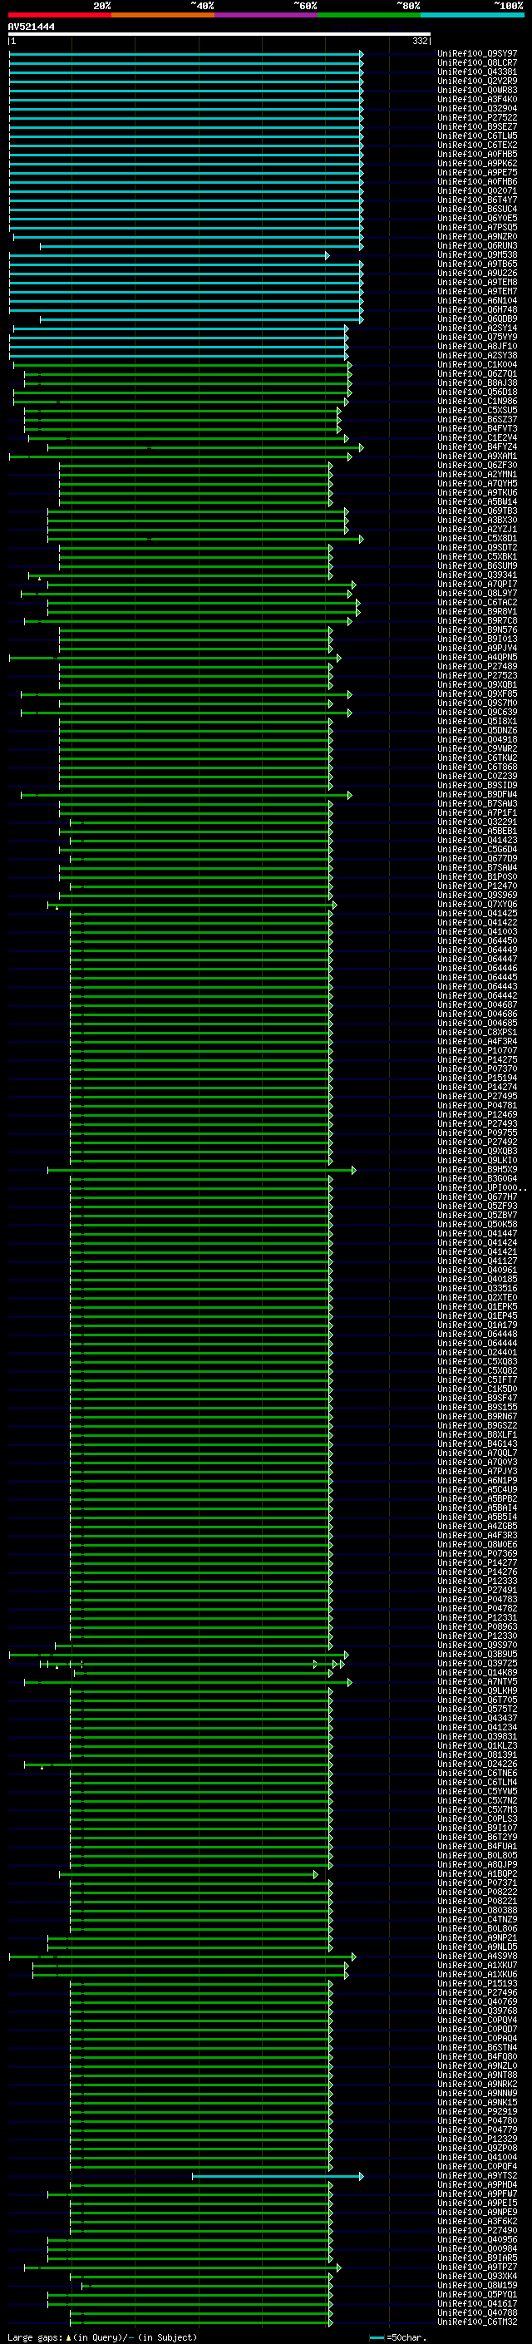The image size is (532, 2344).
Task: Click the green ~80% identity legend segment
Action: 369,15
